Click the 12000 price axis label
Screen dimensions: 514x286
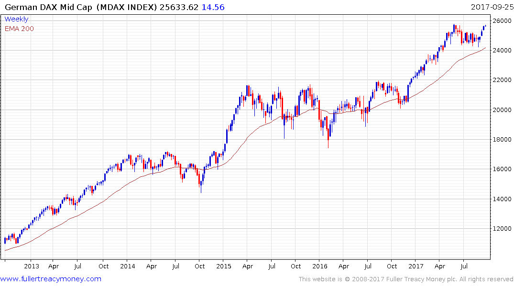[502, 228]
